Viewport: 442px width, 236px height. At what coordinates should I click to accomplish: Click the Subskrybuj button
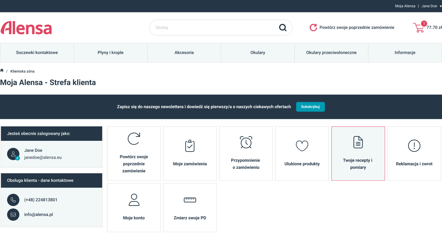[310, 107]
